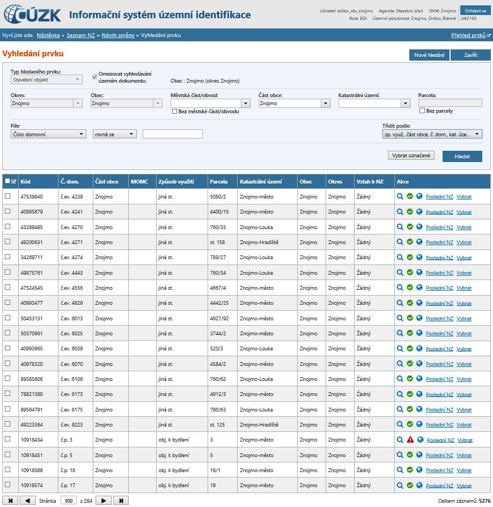The height and width of the screenshot is (507, 493).
Task: Check row checkbox for 10918574
Action: 8,484
